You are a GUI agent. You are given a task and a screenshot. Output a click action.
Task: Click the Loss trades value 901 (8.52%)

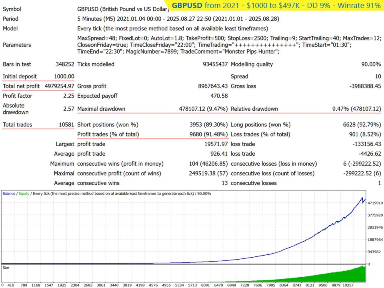pyautogui.click(x=365, y=134)
